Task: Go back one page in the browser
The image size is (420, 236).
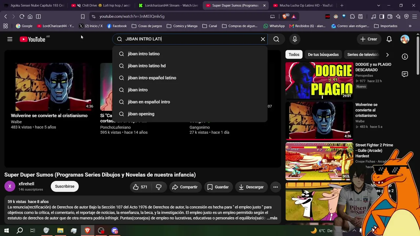Action: pyautogui.click(x=6, y=16)
